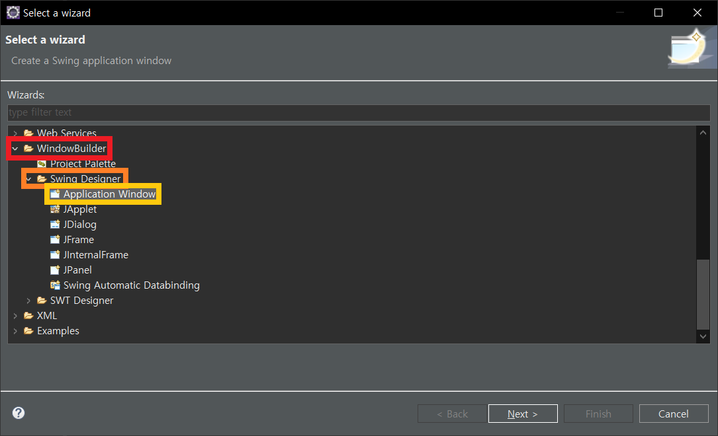Open help via the question mark icon
The width and height of the screenshot is (718, 436).
19,413
